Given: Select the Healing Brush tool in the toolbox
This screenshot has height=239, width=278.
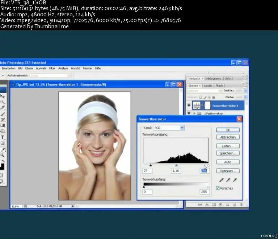Looking at the screenshot, I should pyautogui.click(x=3, y=108).
